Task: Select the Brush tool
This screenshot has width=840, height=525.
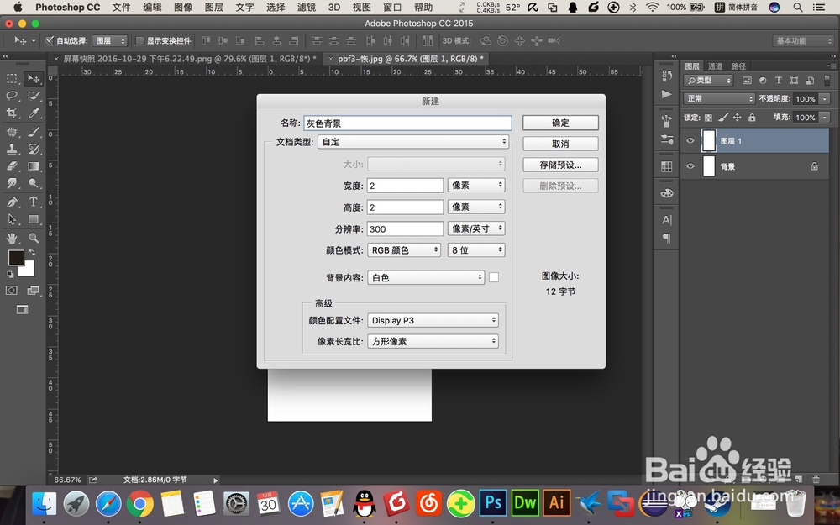Action: [x=34, y=132]
